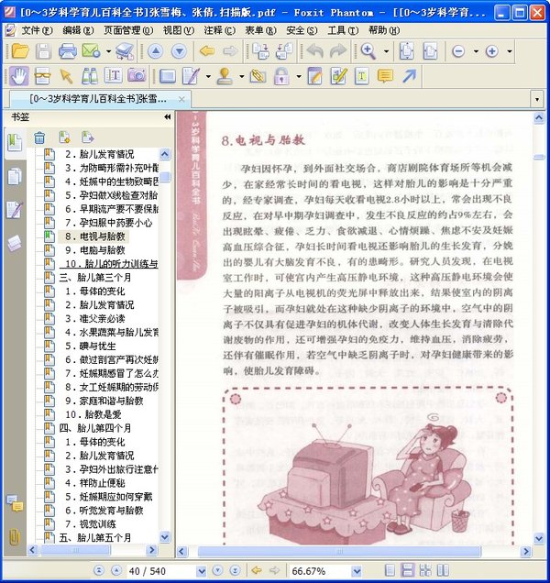
Task: Open the document tabs list dropdown
Action: click(537, 99)
